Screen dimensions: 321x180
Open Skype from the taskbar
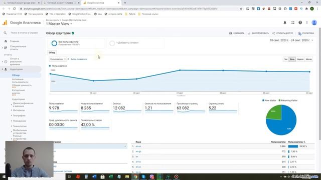point(143,176)
